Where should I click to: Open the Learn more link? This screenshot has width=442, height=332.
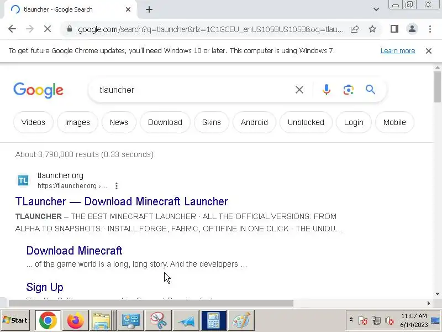coord(398,51)
